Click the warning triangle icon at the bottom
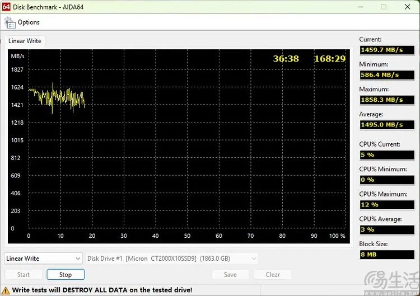 8,289
